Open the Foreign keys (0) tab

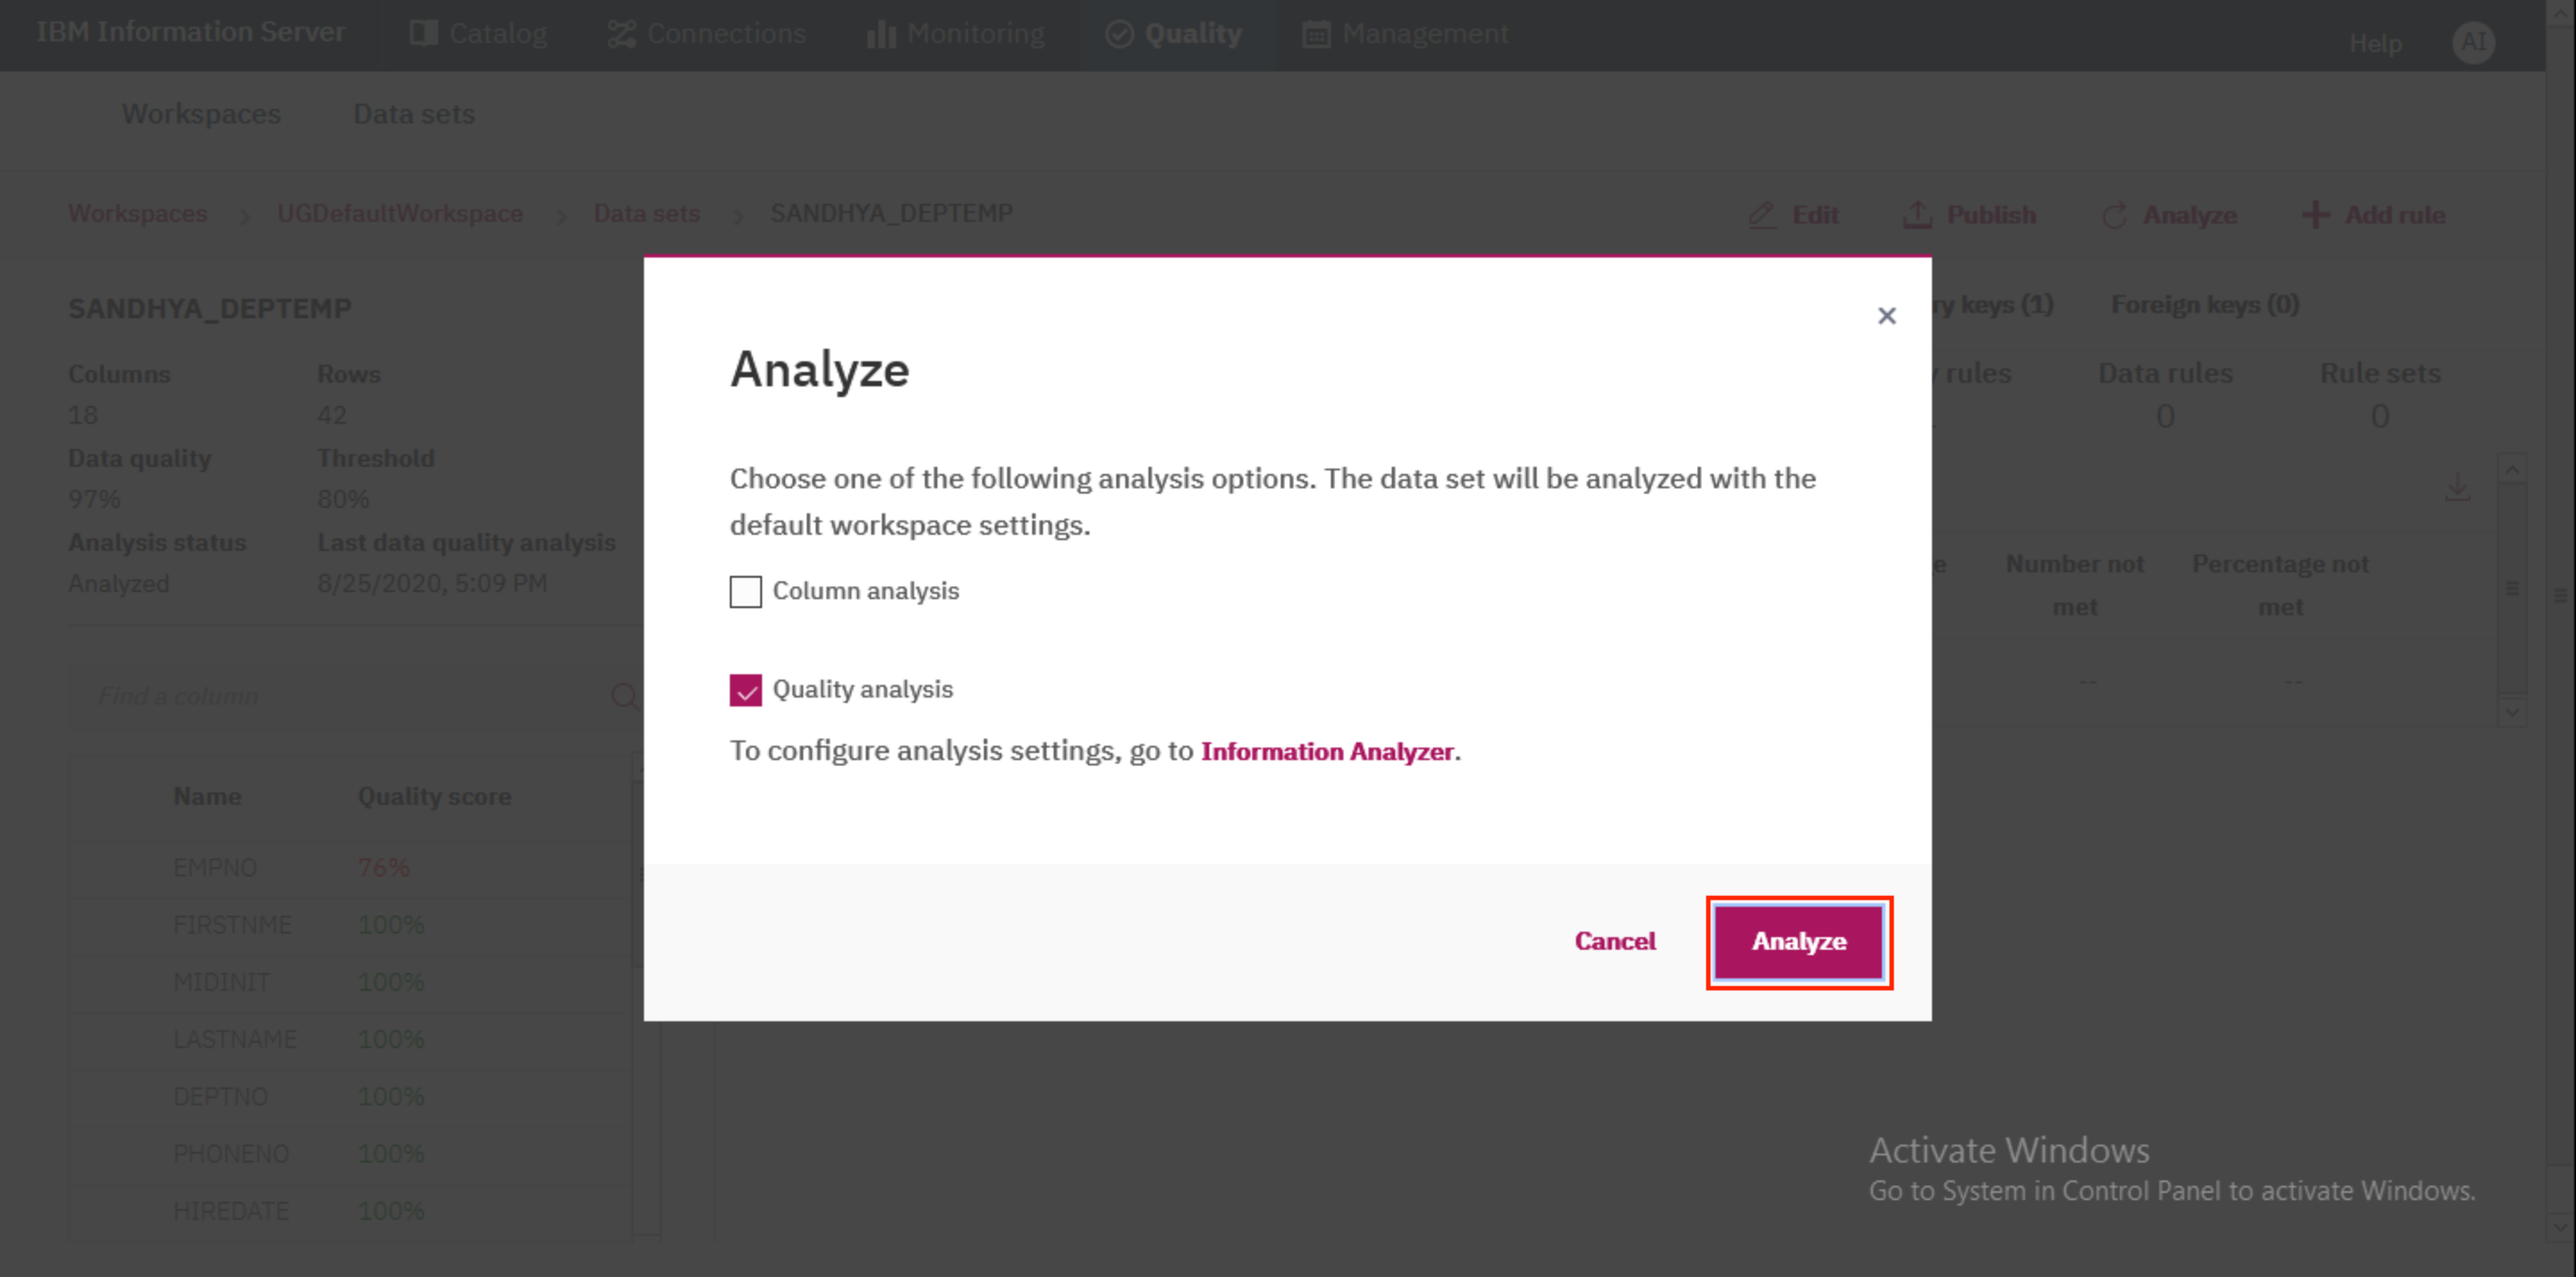pyautogui.click(x=2204, y=304)
